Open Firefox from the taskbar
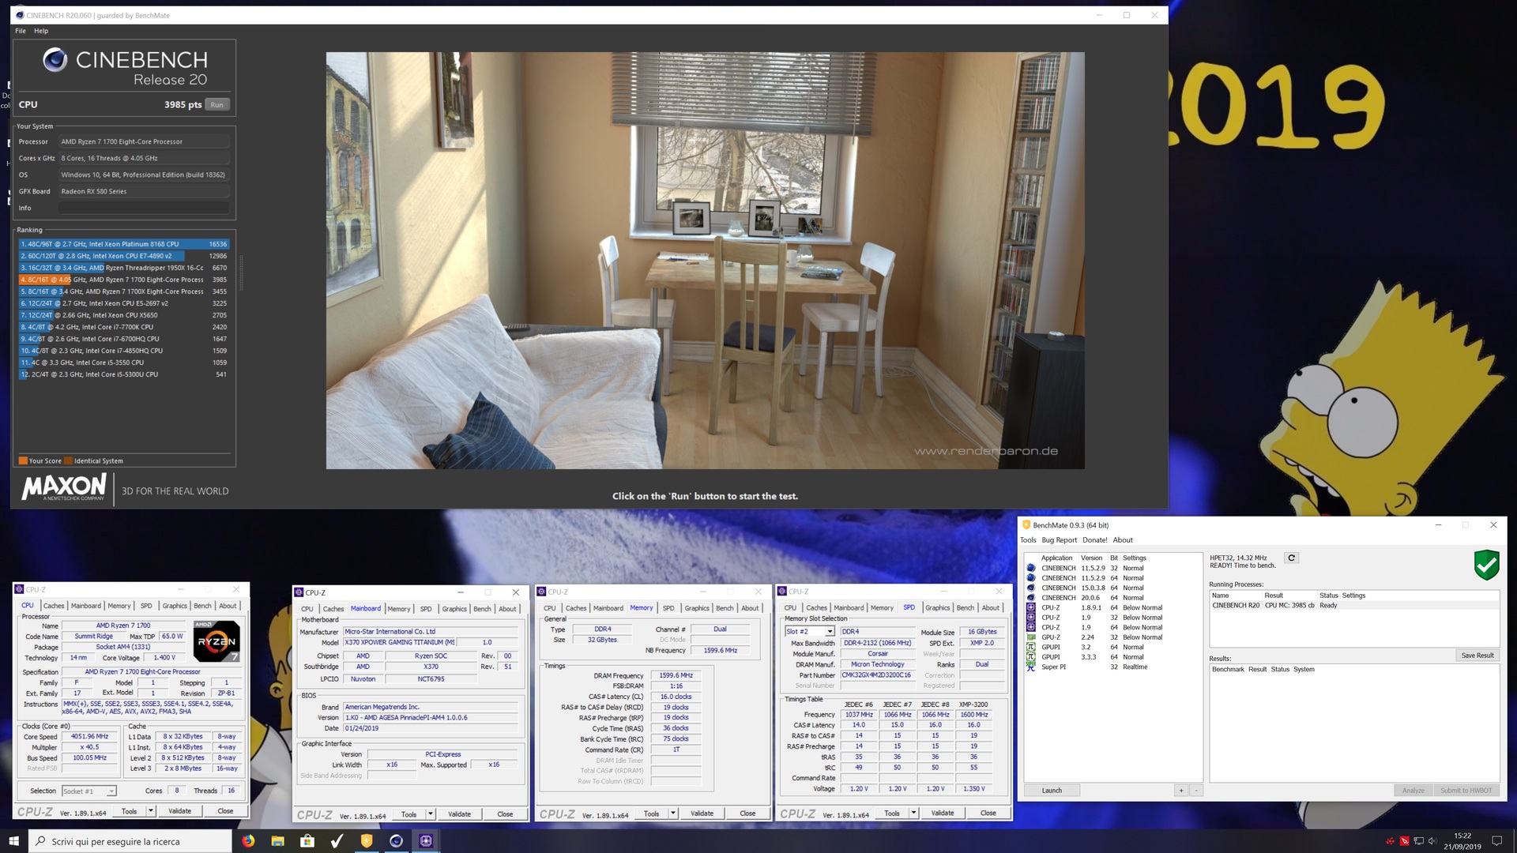The width and height of the screenshot is (1517, 853). coord(248,841)
